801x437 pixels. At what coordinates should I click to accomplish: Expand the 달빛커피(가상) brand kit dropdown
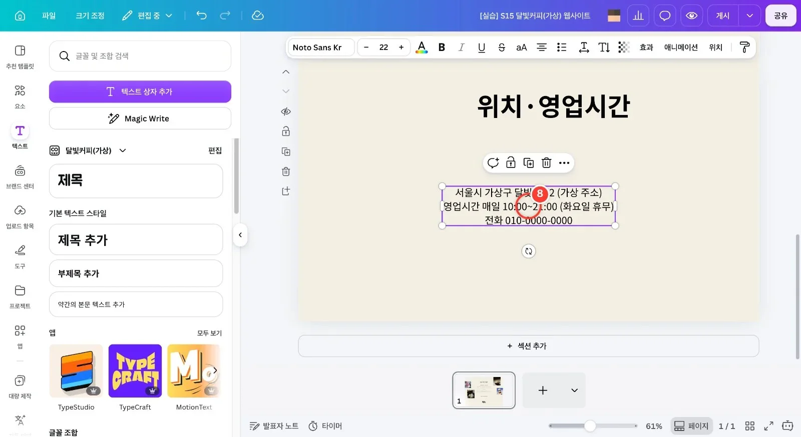[123, 150]
